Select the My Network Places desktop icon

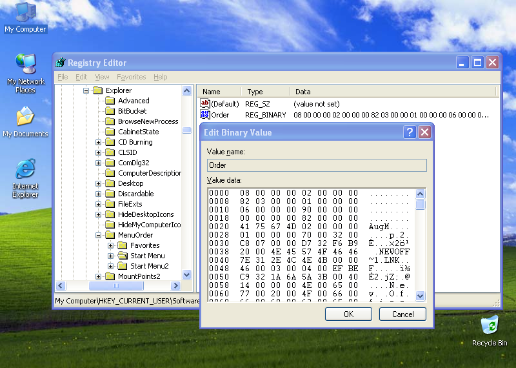(25, 73)
